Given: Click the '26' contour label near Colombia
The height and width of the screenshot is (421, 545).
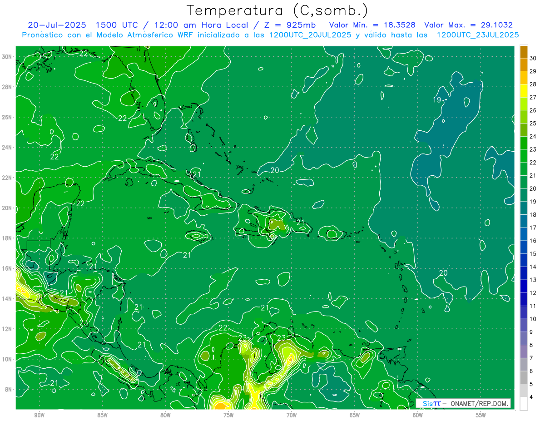Looking at the screenshot, I should (x=249, y=379).
